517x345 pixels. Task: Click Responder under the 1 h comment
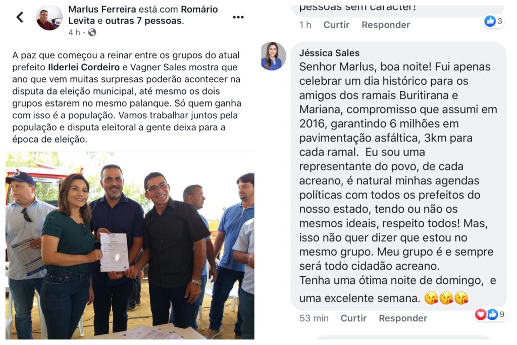click(386, 25)
